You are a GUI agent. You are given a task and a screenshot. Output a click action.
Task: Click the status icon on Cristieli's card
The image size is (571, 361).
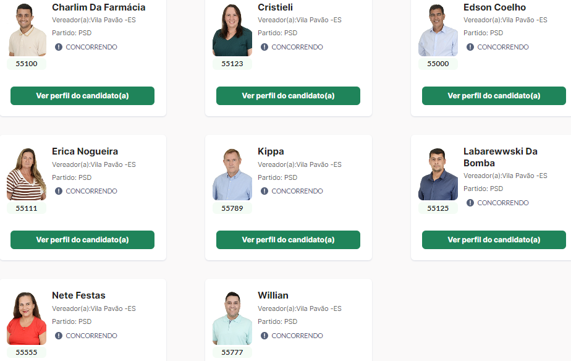click(x=264, y=47)
